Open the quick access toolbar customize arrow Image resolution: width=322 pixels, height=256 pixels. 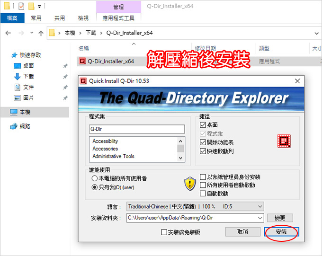click(39, 7)
